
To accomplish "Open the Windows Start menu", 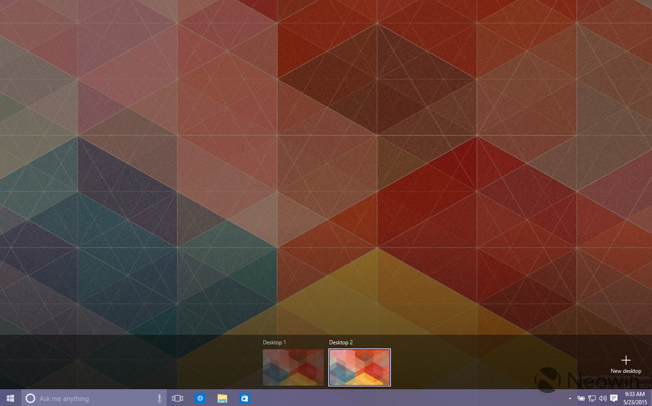I will 10,398.
